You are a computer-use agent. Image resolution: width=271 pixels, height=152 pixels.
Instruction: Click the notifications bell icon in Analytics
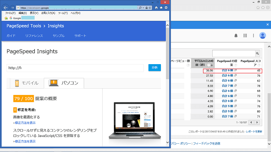(236, 35)
